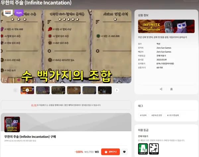Click the black violence content rating icon
The image size is (199, 157).
(x=154, y=149)
